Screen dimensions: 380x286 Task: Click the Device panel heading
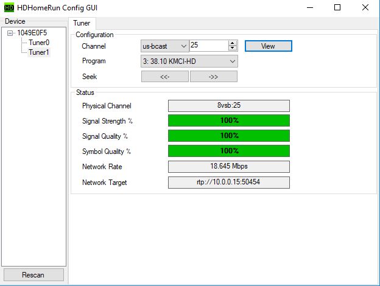tap(15, 21)
